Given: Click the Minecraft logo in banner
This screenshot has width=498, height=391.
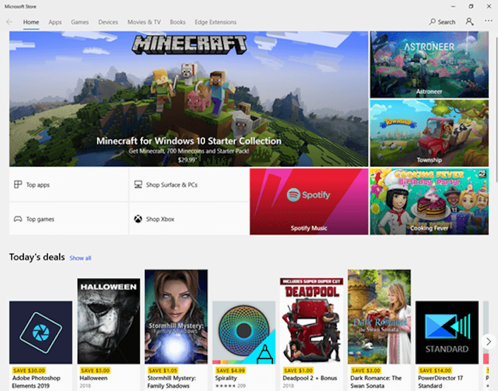Looking at the screenshot, I should [x=189, y=44].
